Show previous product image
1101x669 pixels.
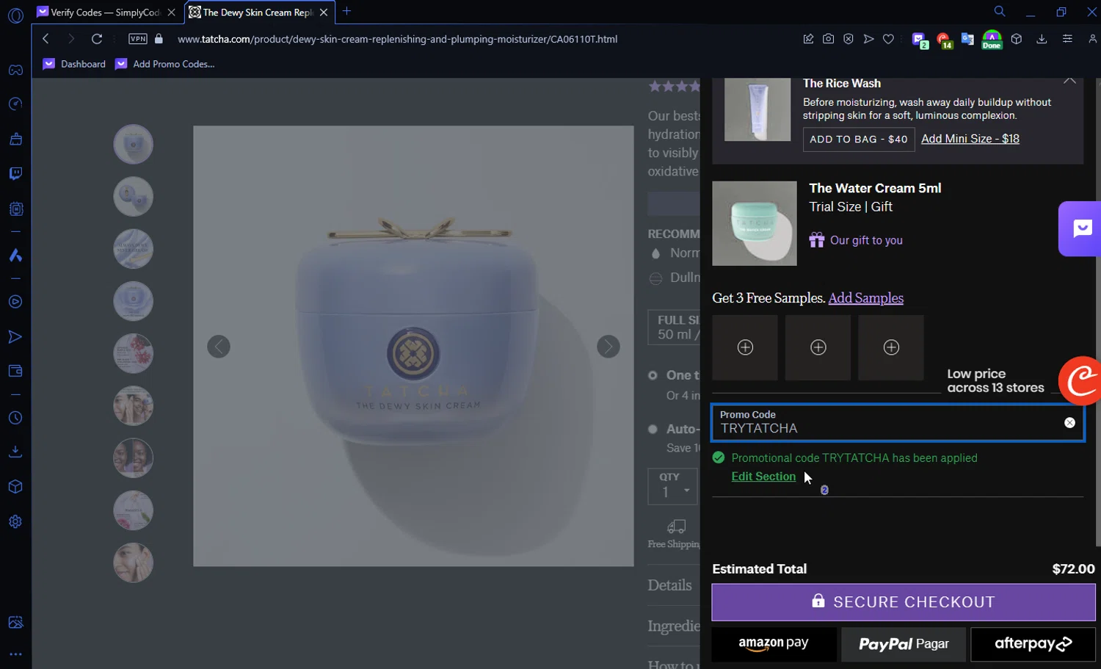pyautogui.click(x=219, y=347)
